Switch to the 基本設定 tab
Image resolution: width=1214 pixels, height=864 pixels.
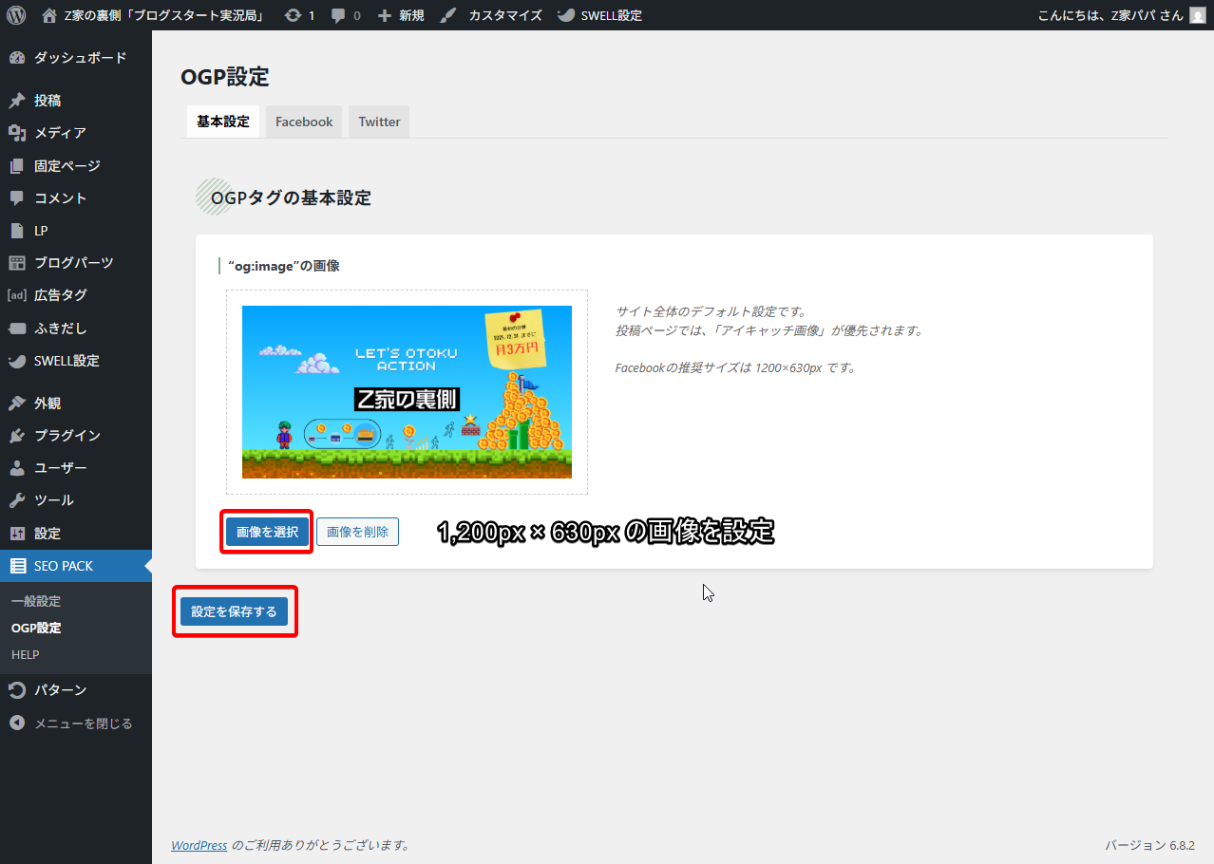pyautogui.click(x=223, y=122)
